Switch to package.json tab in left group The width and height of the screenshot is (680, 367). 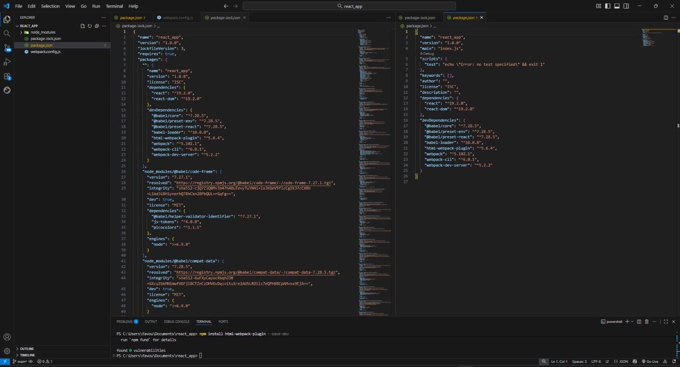(x=131, y=18)
